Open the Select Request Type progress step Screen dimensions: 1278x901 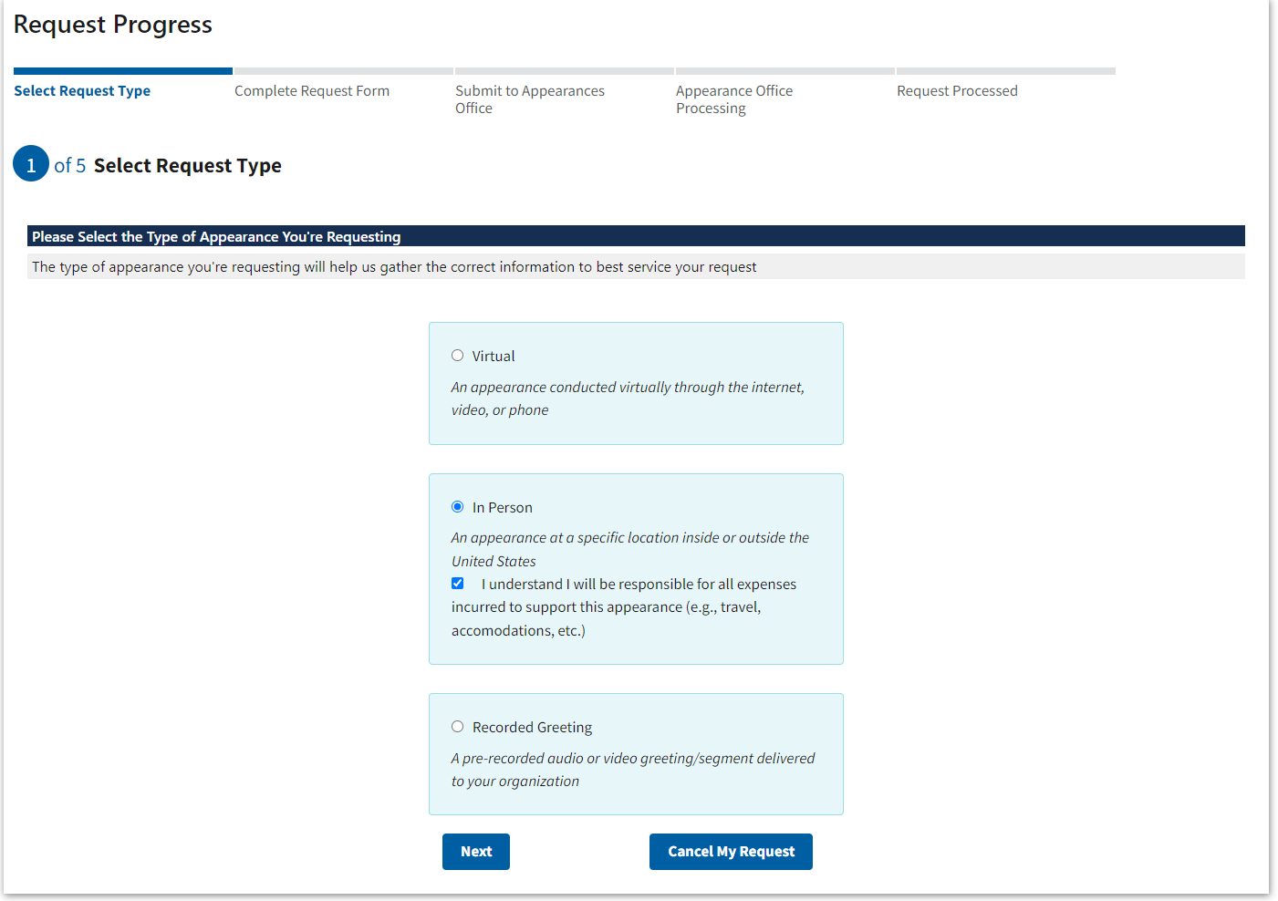coord(82,91)
